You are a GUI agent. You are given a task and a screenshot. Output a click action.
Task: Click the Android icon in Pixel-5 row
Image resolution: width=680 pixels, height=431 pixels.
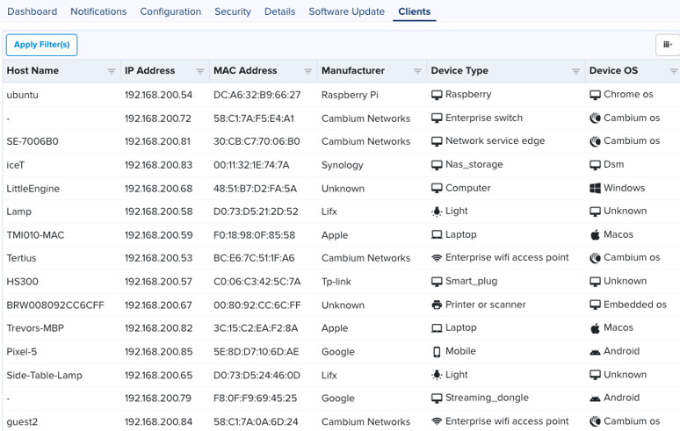click(595, 352)
